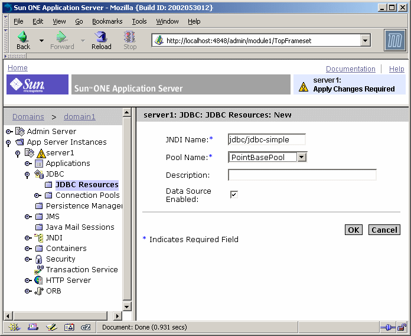
Task: Open the View menu
Action: point(59,21)
